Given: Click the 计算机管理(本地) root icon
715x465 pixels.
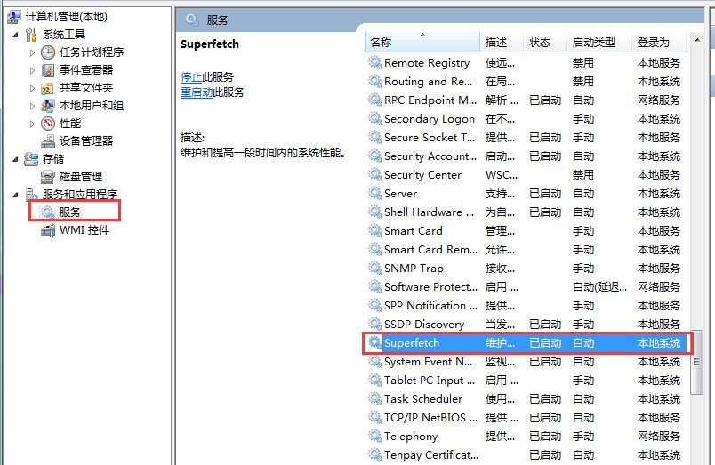Looking at the screenshot, I should pos(13,16).
